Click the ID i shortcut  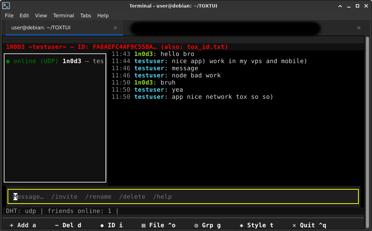[112, 225]
